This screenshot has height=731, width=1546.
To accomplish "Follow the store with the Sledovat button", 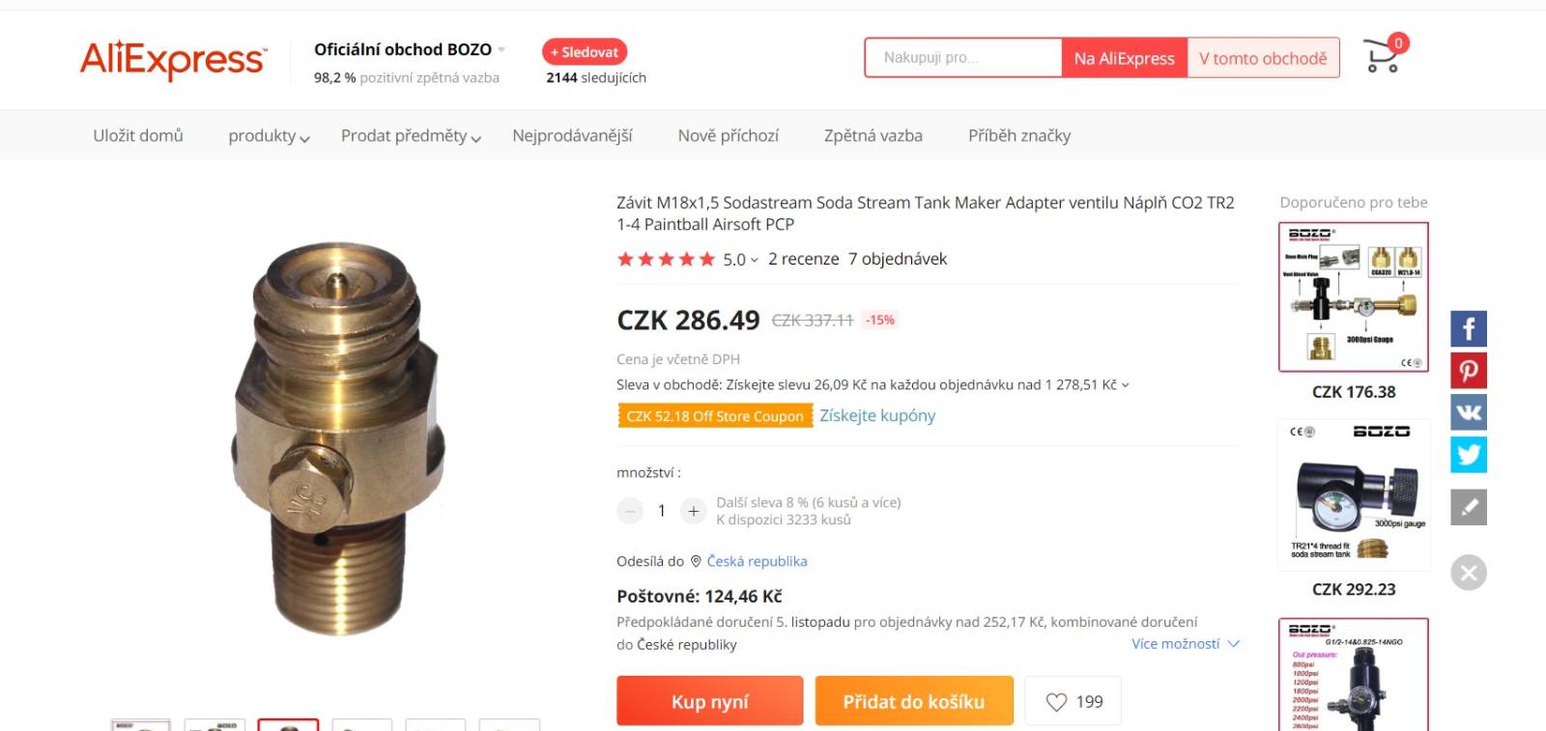I will (585, 52).
